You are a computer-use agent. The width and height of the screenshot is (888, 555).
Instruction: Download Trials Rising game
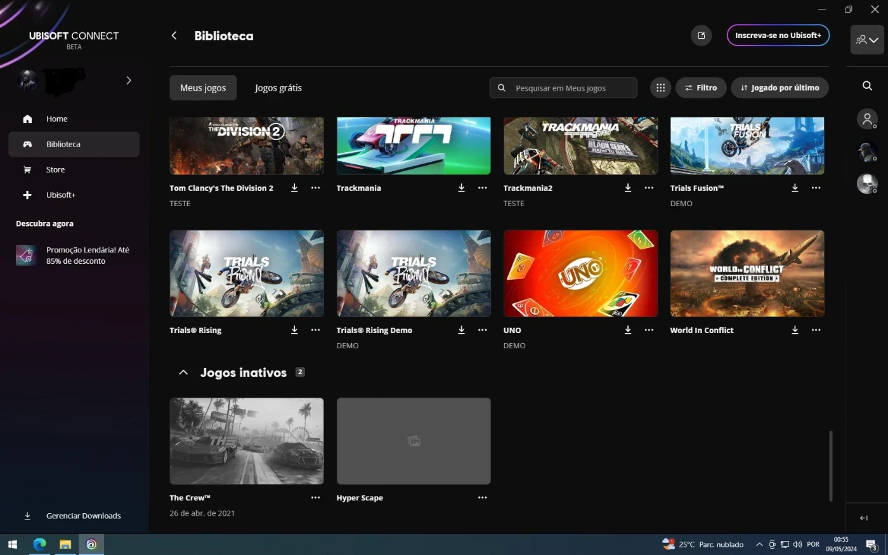294,330
